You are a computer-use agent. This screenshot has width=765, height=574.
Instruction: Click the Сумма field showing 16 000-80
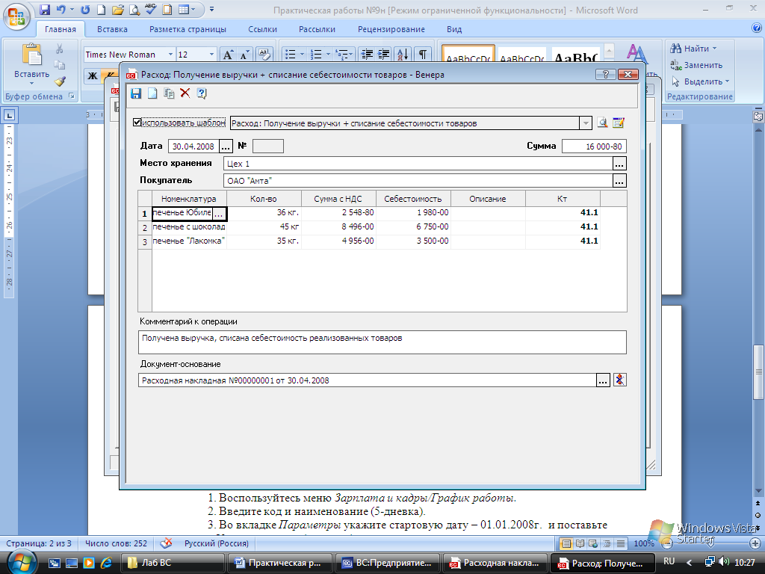click(x=594, y=146)
